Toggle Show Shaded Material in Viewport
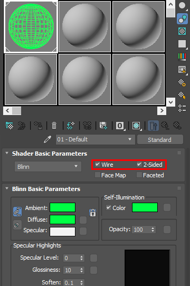The width and height of the screenshot is (190, 286). coord(137,126)
